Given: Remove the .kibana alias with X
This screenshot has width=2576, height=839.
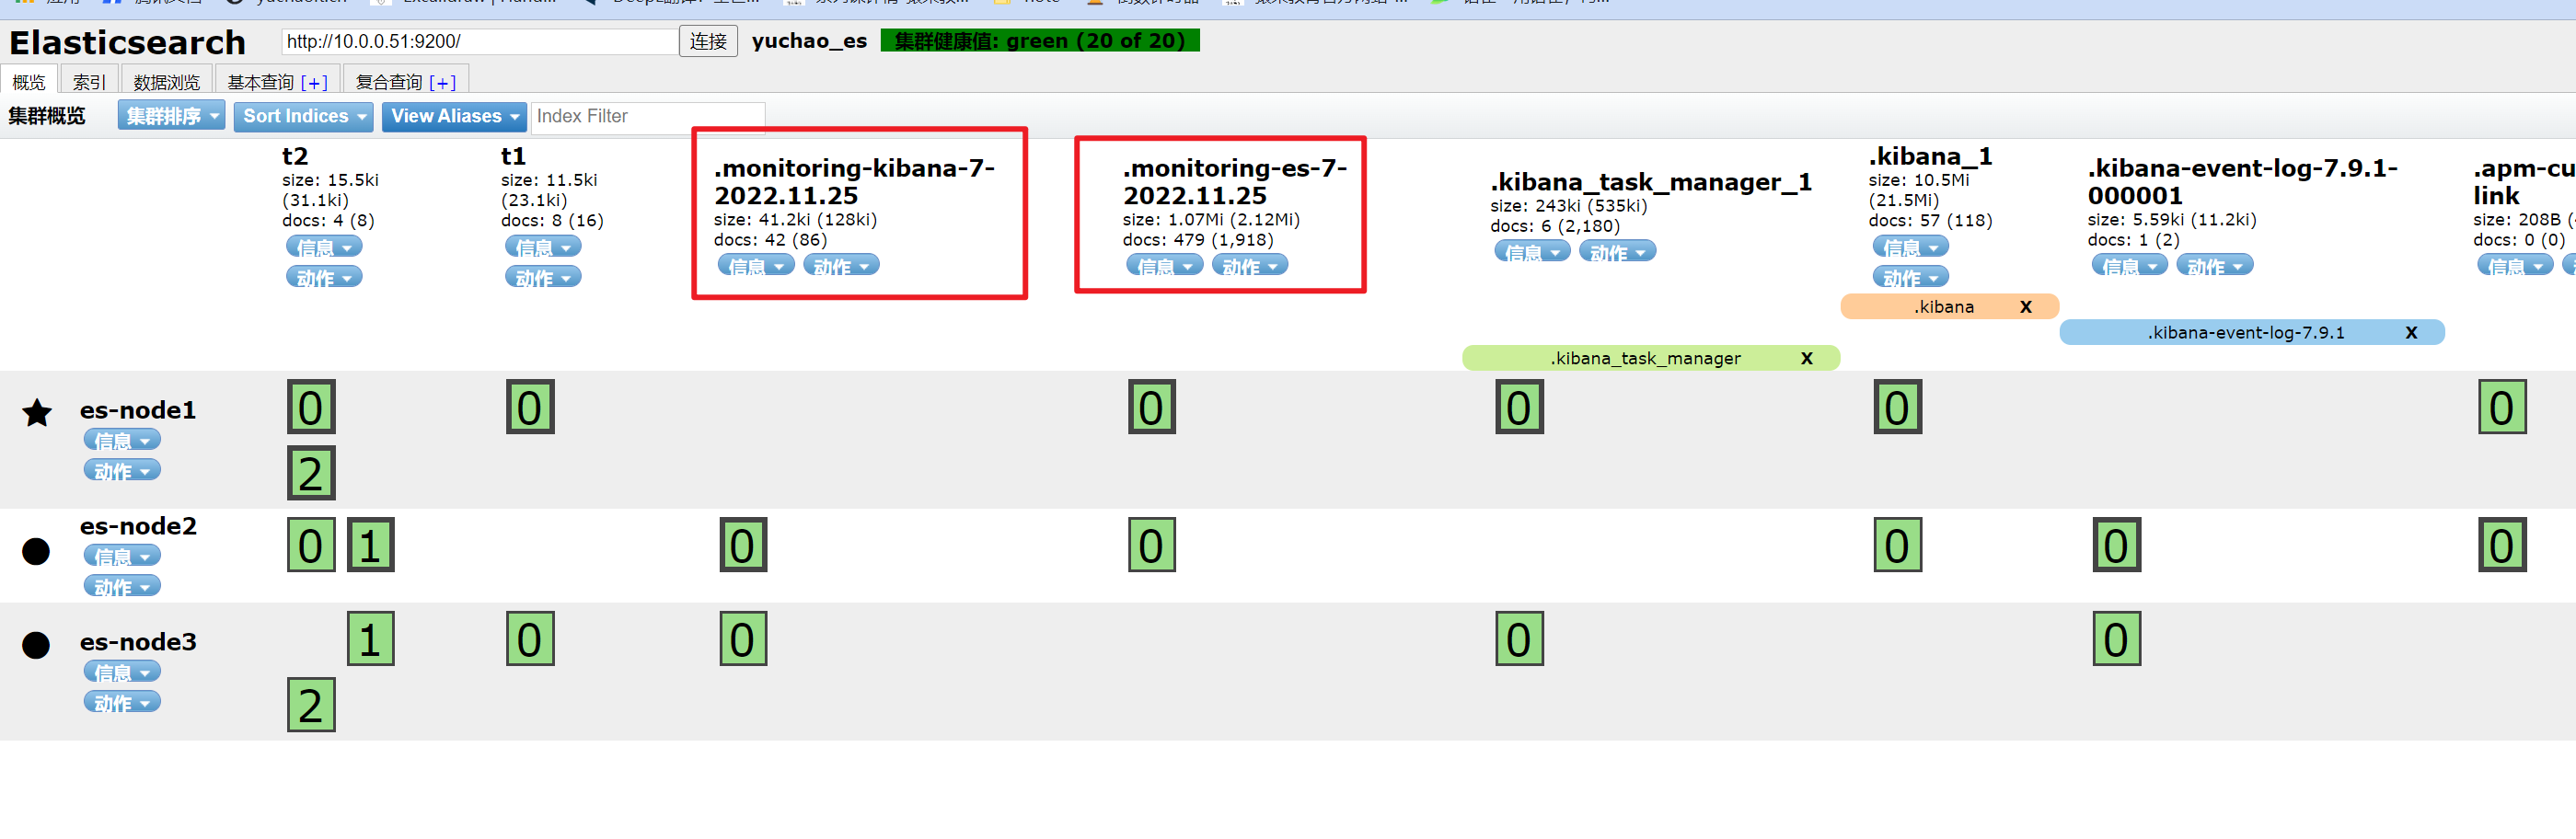Looking at the screenshot, I should tap(2025, 307).
